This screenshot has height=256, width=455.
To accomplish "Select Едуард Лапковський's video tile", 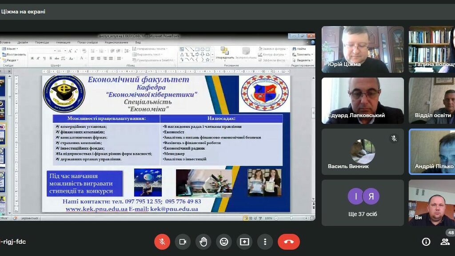I will tap(363, 101).
